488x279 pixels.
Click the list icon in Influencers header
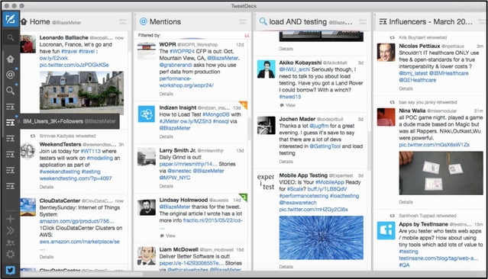click(383, 22)
